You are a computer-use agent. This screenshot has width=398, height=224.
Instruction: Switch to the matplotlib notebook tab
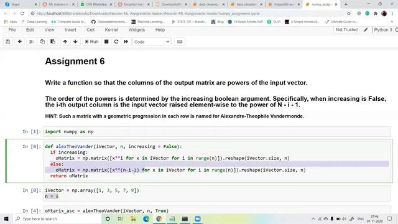[284, 4]
